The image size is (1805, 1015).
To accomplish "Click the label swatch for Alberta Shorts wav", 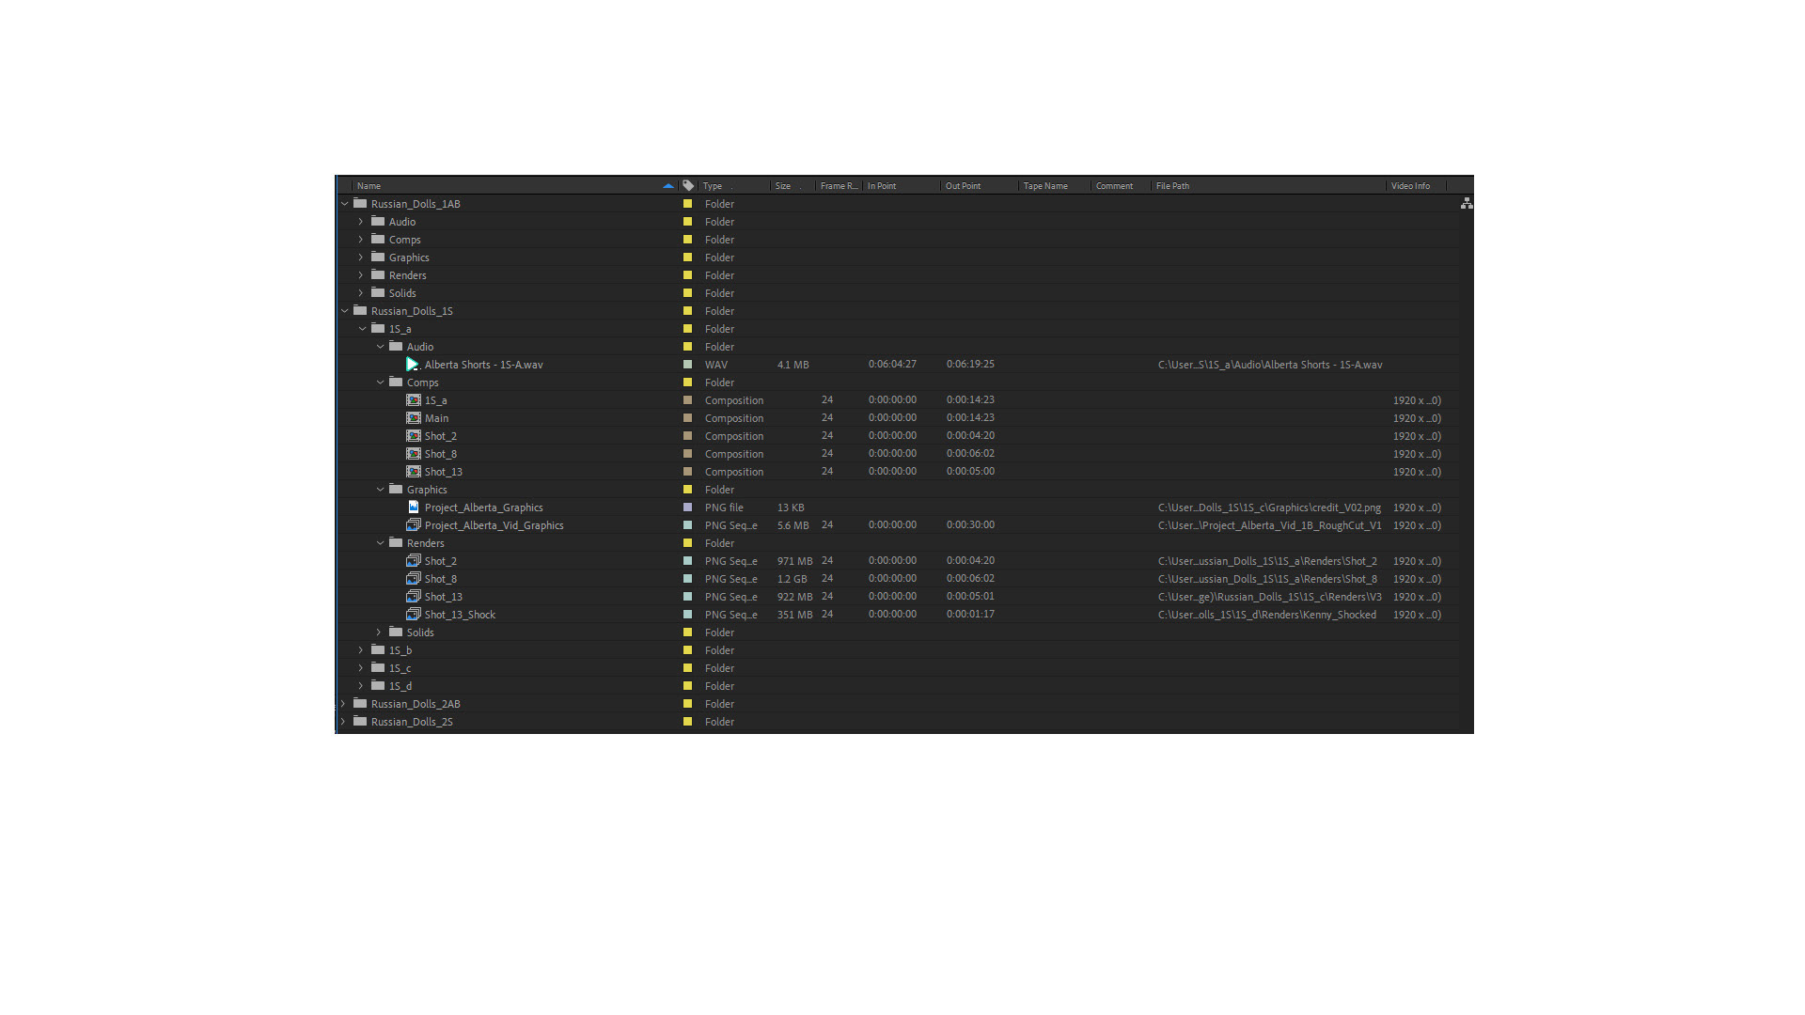I will click(x=687, y=365).
